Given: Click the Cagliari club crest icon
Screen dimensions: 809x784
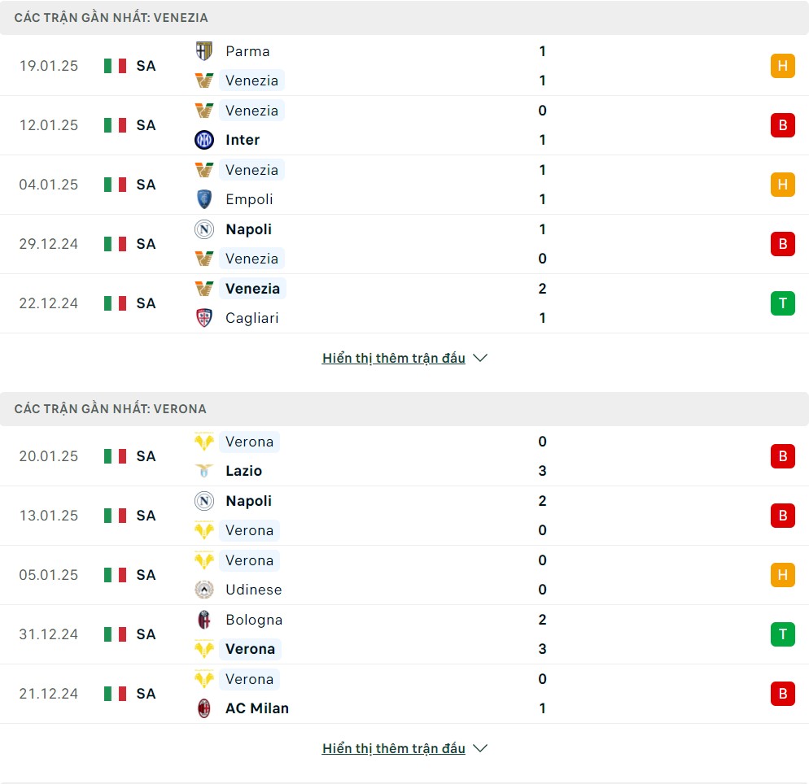Looking at the screenshot, I should (x=203, y=317).
